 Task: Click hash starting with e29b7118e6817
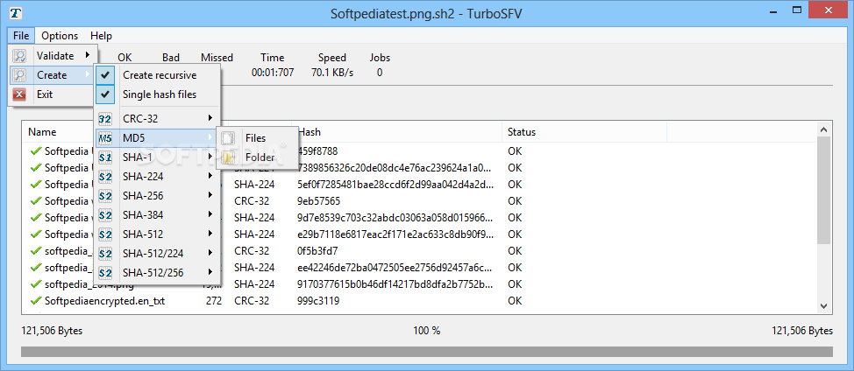[x=395, y=234]
